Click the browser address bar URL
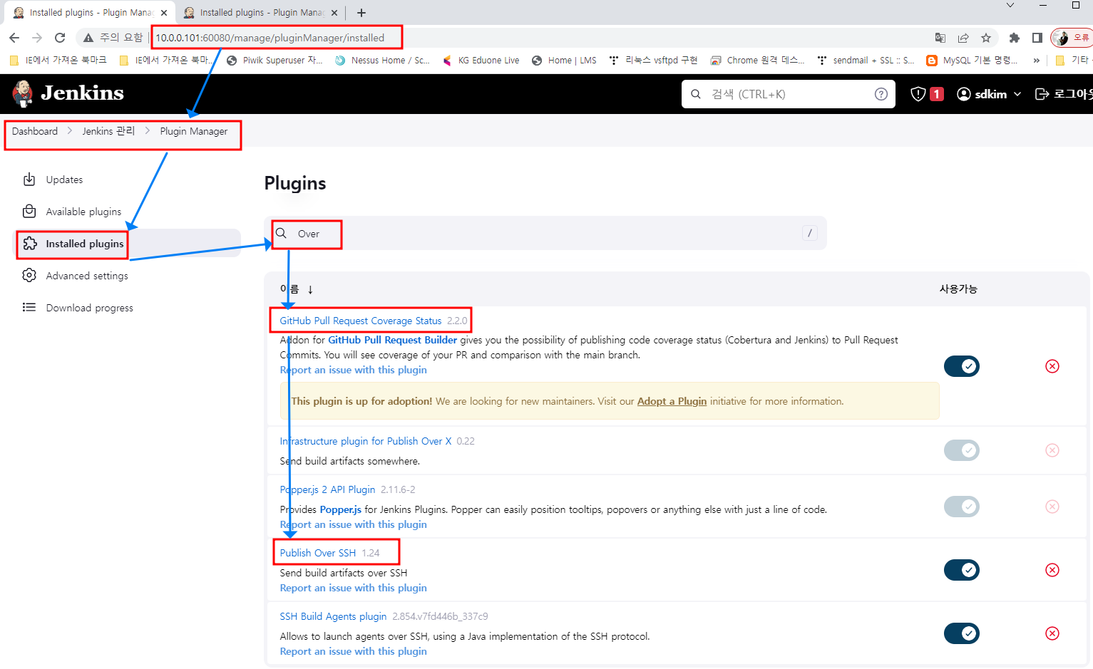The image size is (1093, 669). pos(270,38)
